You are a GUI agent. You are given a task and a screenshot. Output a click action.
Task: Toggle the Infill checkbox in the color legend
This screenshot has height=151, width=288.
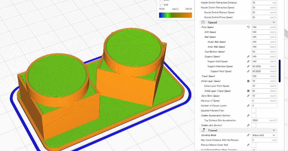pyautogui.click(x=161, y=5)
